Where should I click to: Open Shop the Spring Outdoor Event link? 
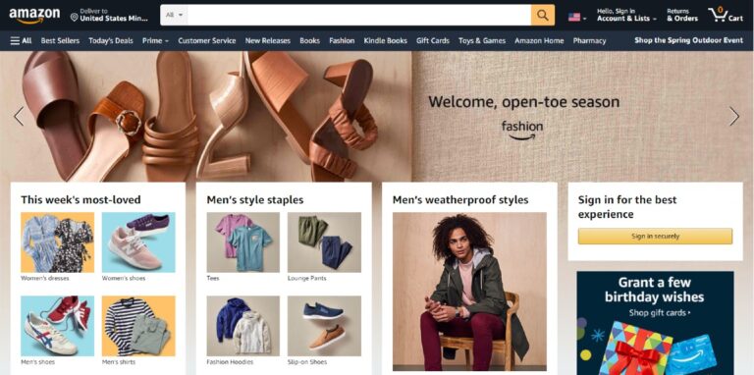point(688,40)
